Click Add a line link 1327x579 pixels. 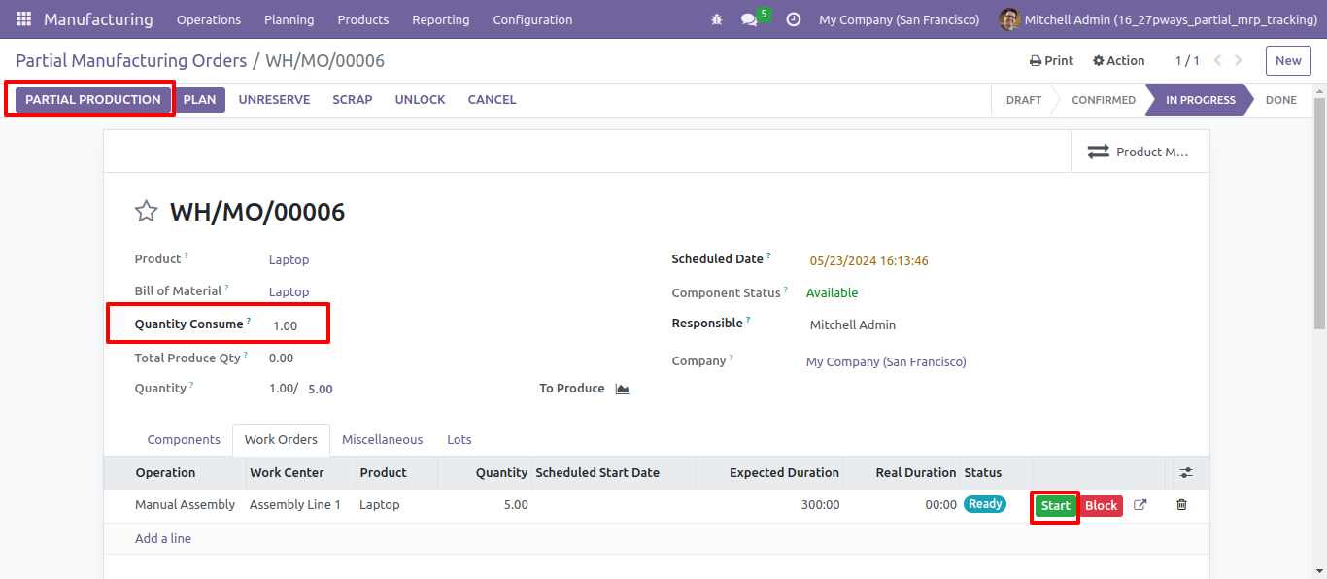click(163, 538)
